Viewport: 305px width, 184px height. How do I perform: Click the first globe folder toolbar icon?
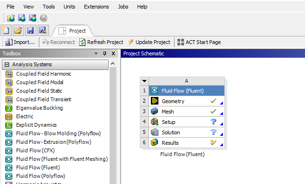(x=11, y=18)
